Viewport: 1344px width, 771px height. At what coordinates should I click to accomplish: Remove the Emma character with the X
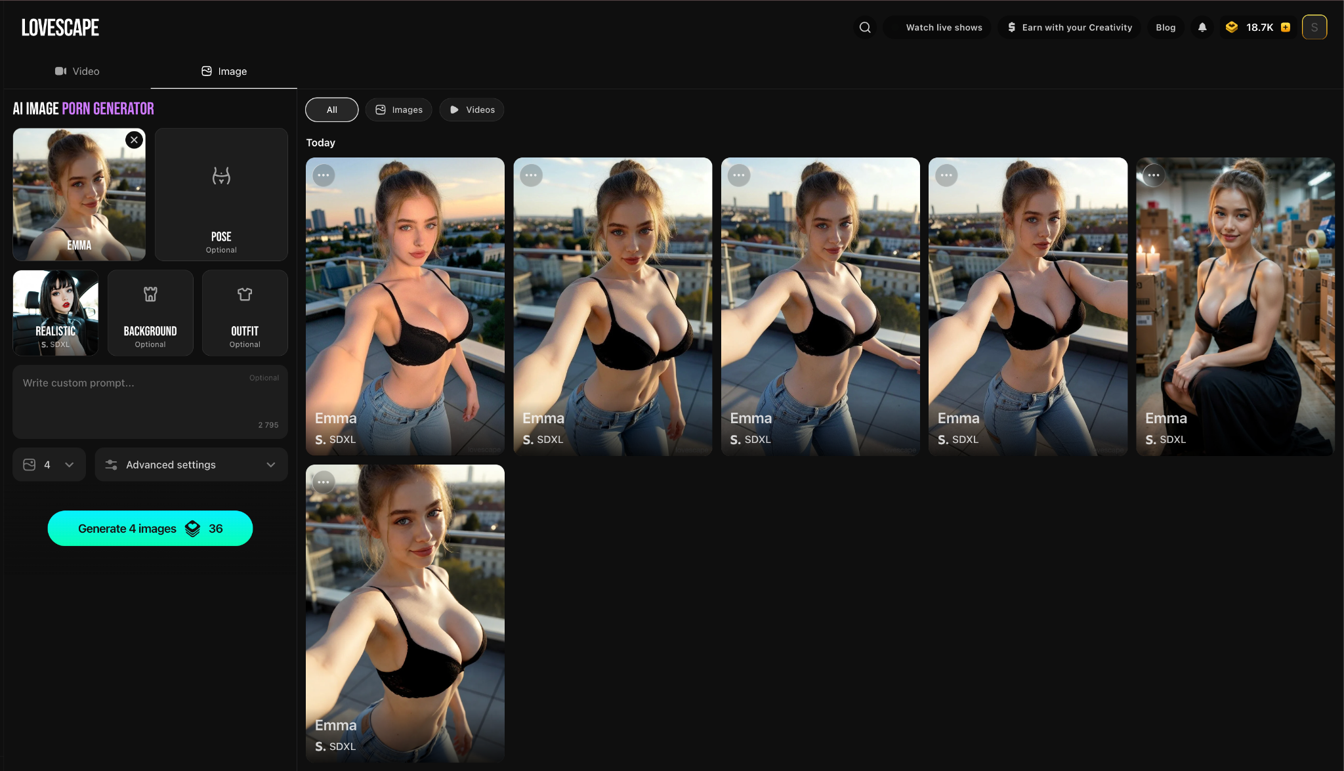click(x=134, y=140)
